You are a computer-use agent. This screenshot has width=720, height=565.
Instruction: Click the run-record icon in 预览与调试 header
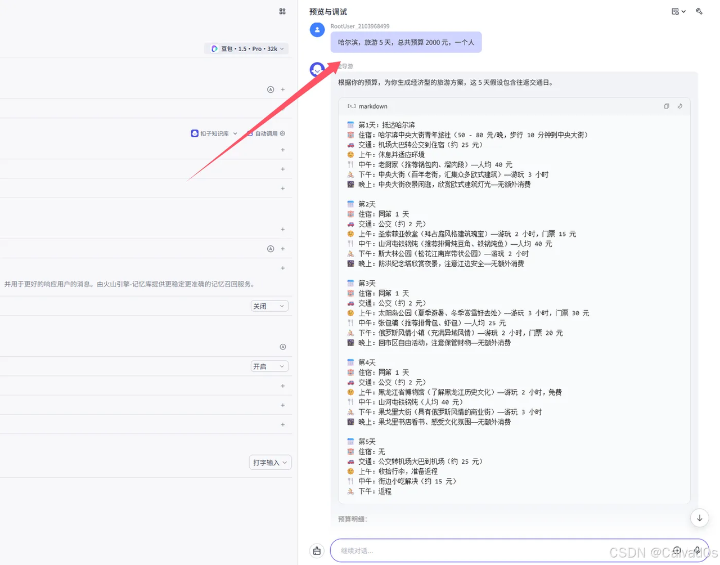(x=675, y=11)
